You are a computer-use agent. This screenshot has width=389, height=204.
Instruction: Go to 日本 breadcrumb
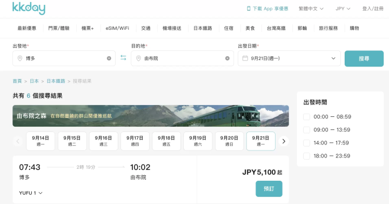click(x=34, y=81)
